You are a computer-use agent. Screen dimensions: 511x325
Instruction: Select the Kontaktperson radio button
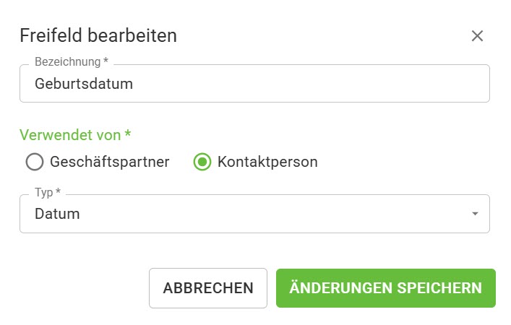[x=202, y=162]
